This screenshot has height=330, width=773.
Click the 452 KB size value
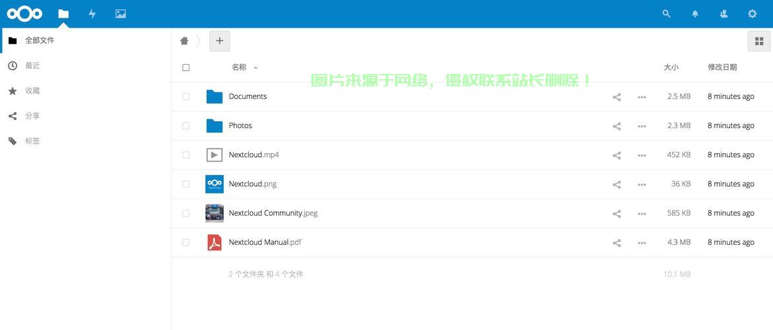coord(679,154)
